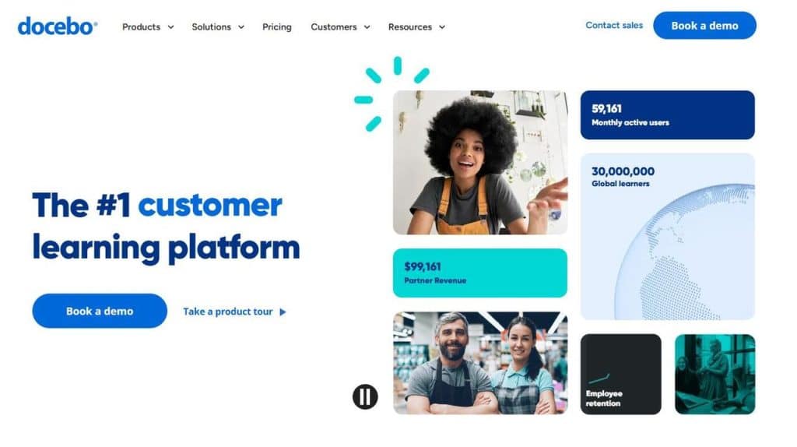797x447 pixels.
Task: Click Take a product tour link
Action: click(228, 311)
